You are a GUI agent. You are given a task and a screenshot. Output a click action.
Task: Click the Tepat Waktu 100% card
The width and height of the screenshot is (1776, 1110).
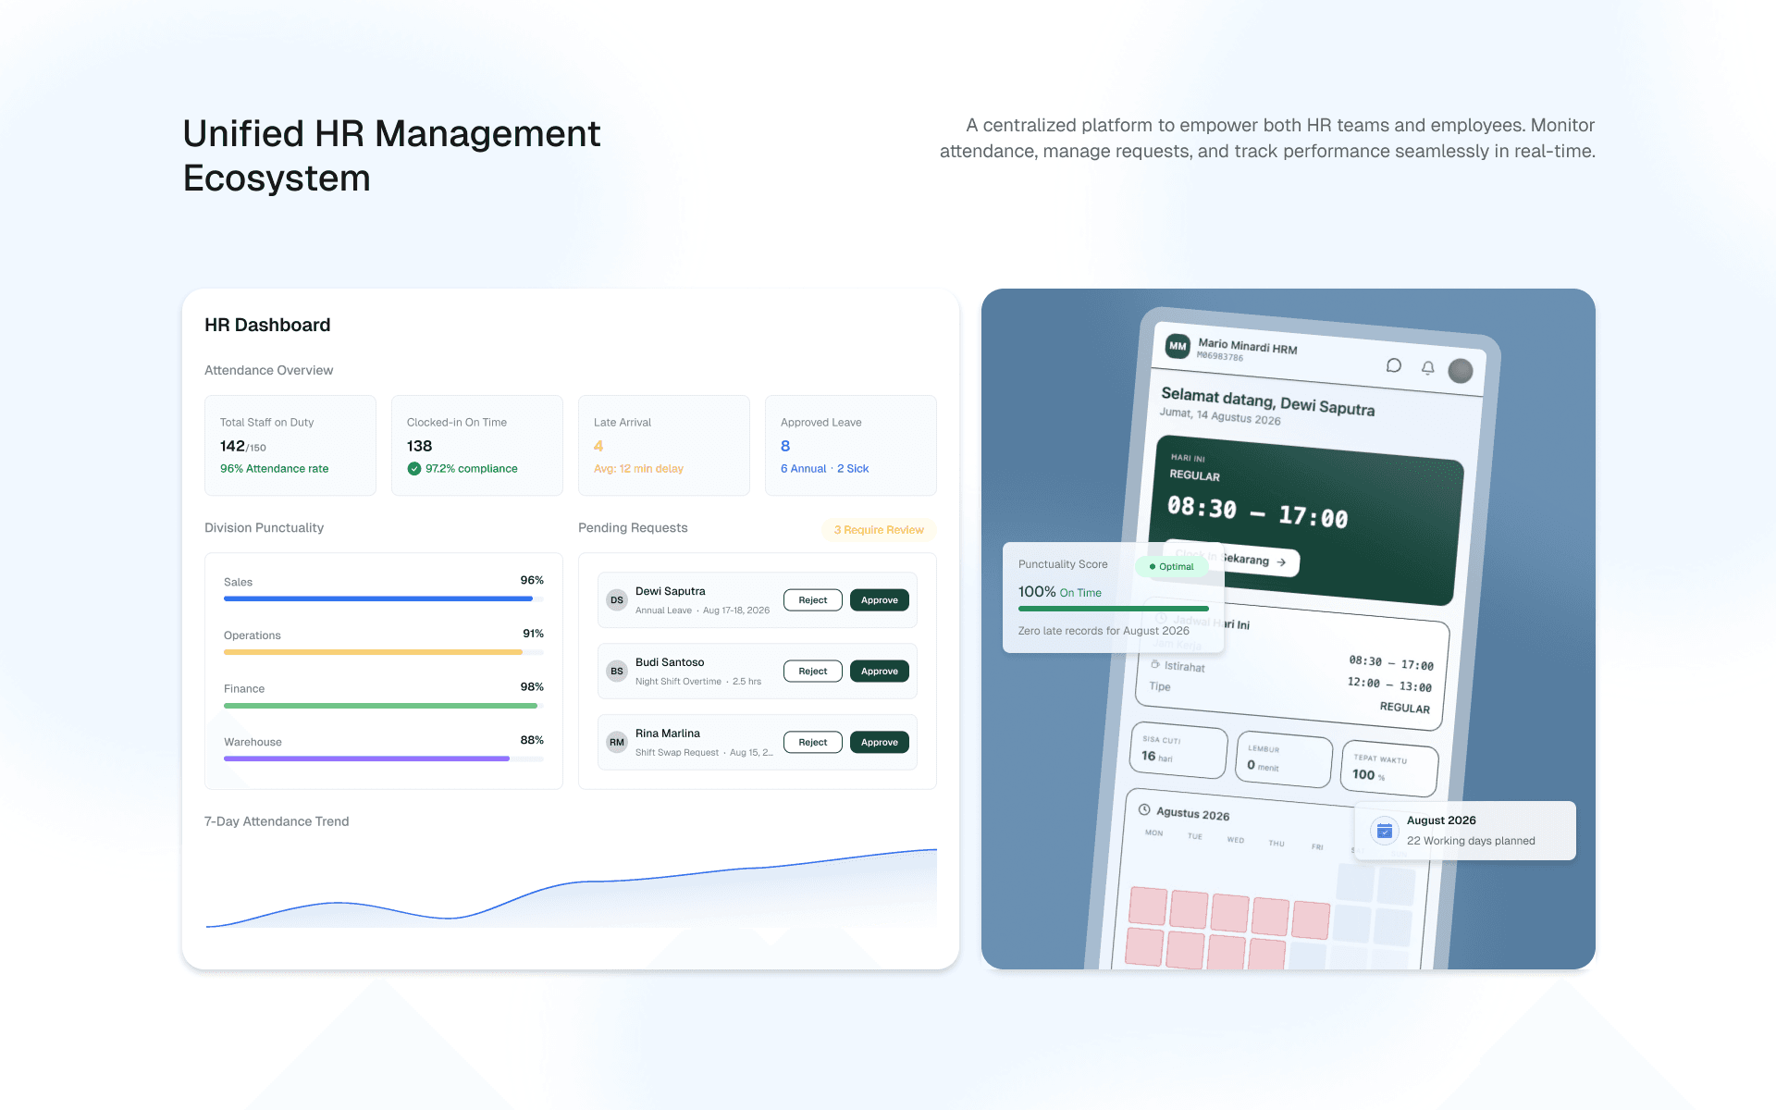coord(1388,769)
